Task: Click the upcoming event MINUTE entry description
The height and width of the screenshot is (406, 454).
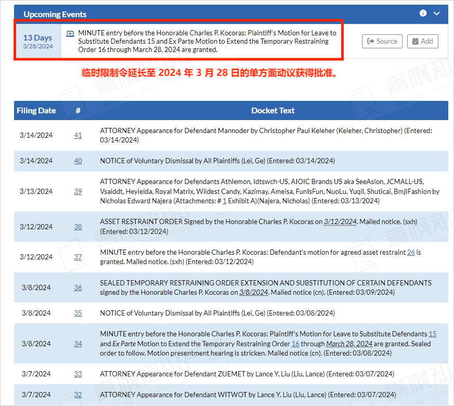Action: click(x=207, y=41)
